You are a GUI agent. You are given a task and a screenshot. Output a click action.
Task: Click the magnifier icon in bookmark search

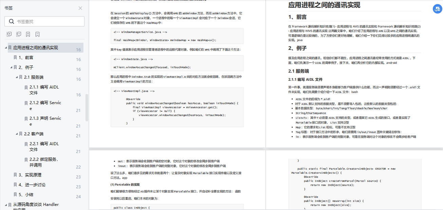coord(12,21)
